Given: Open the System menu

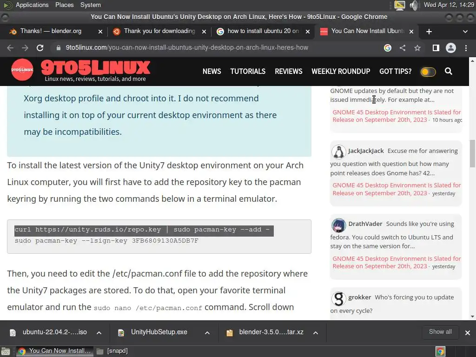Looking at the screenshot, I should 91,5.
